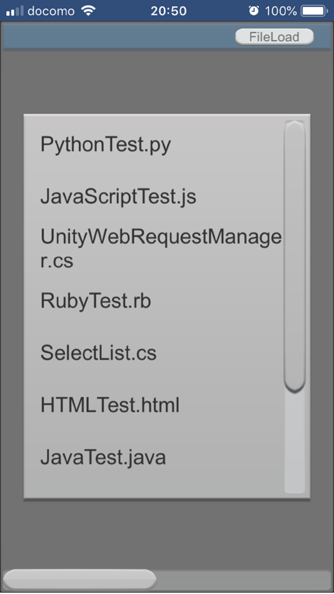Click the vertical scrollbar handle
This screenshot has height=594, width=334.
click(295, 256)
